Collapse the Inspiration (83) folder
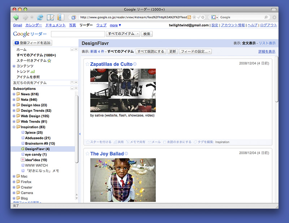This screenshot has width=289, height=223. coord(14,127)
